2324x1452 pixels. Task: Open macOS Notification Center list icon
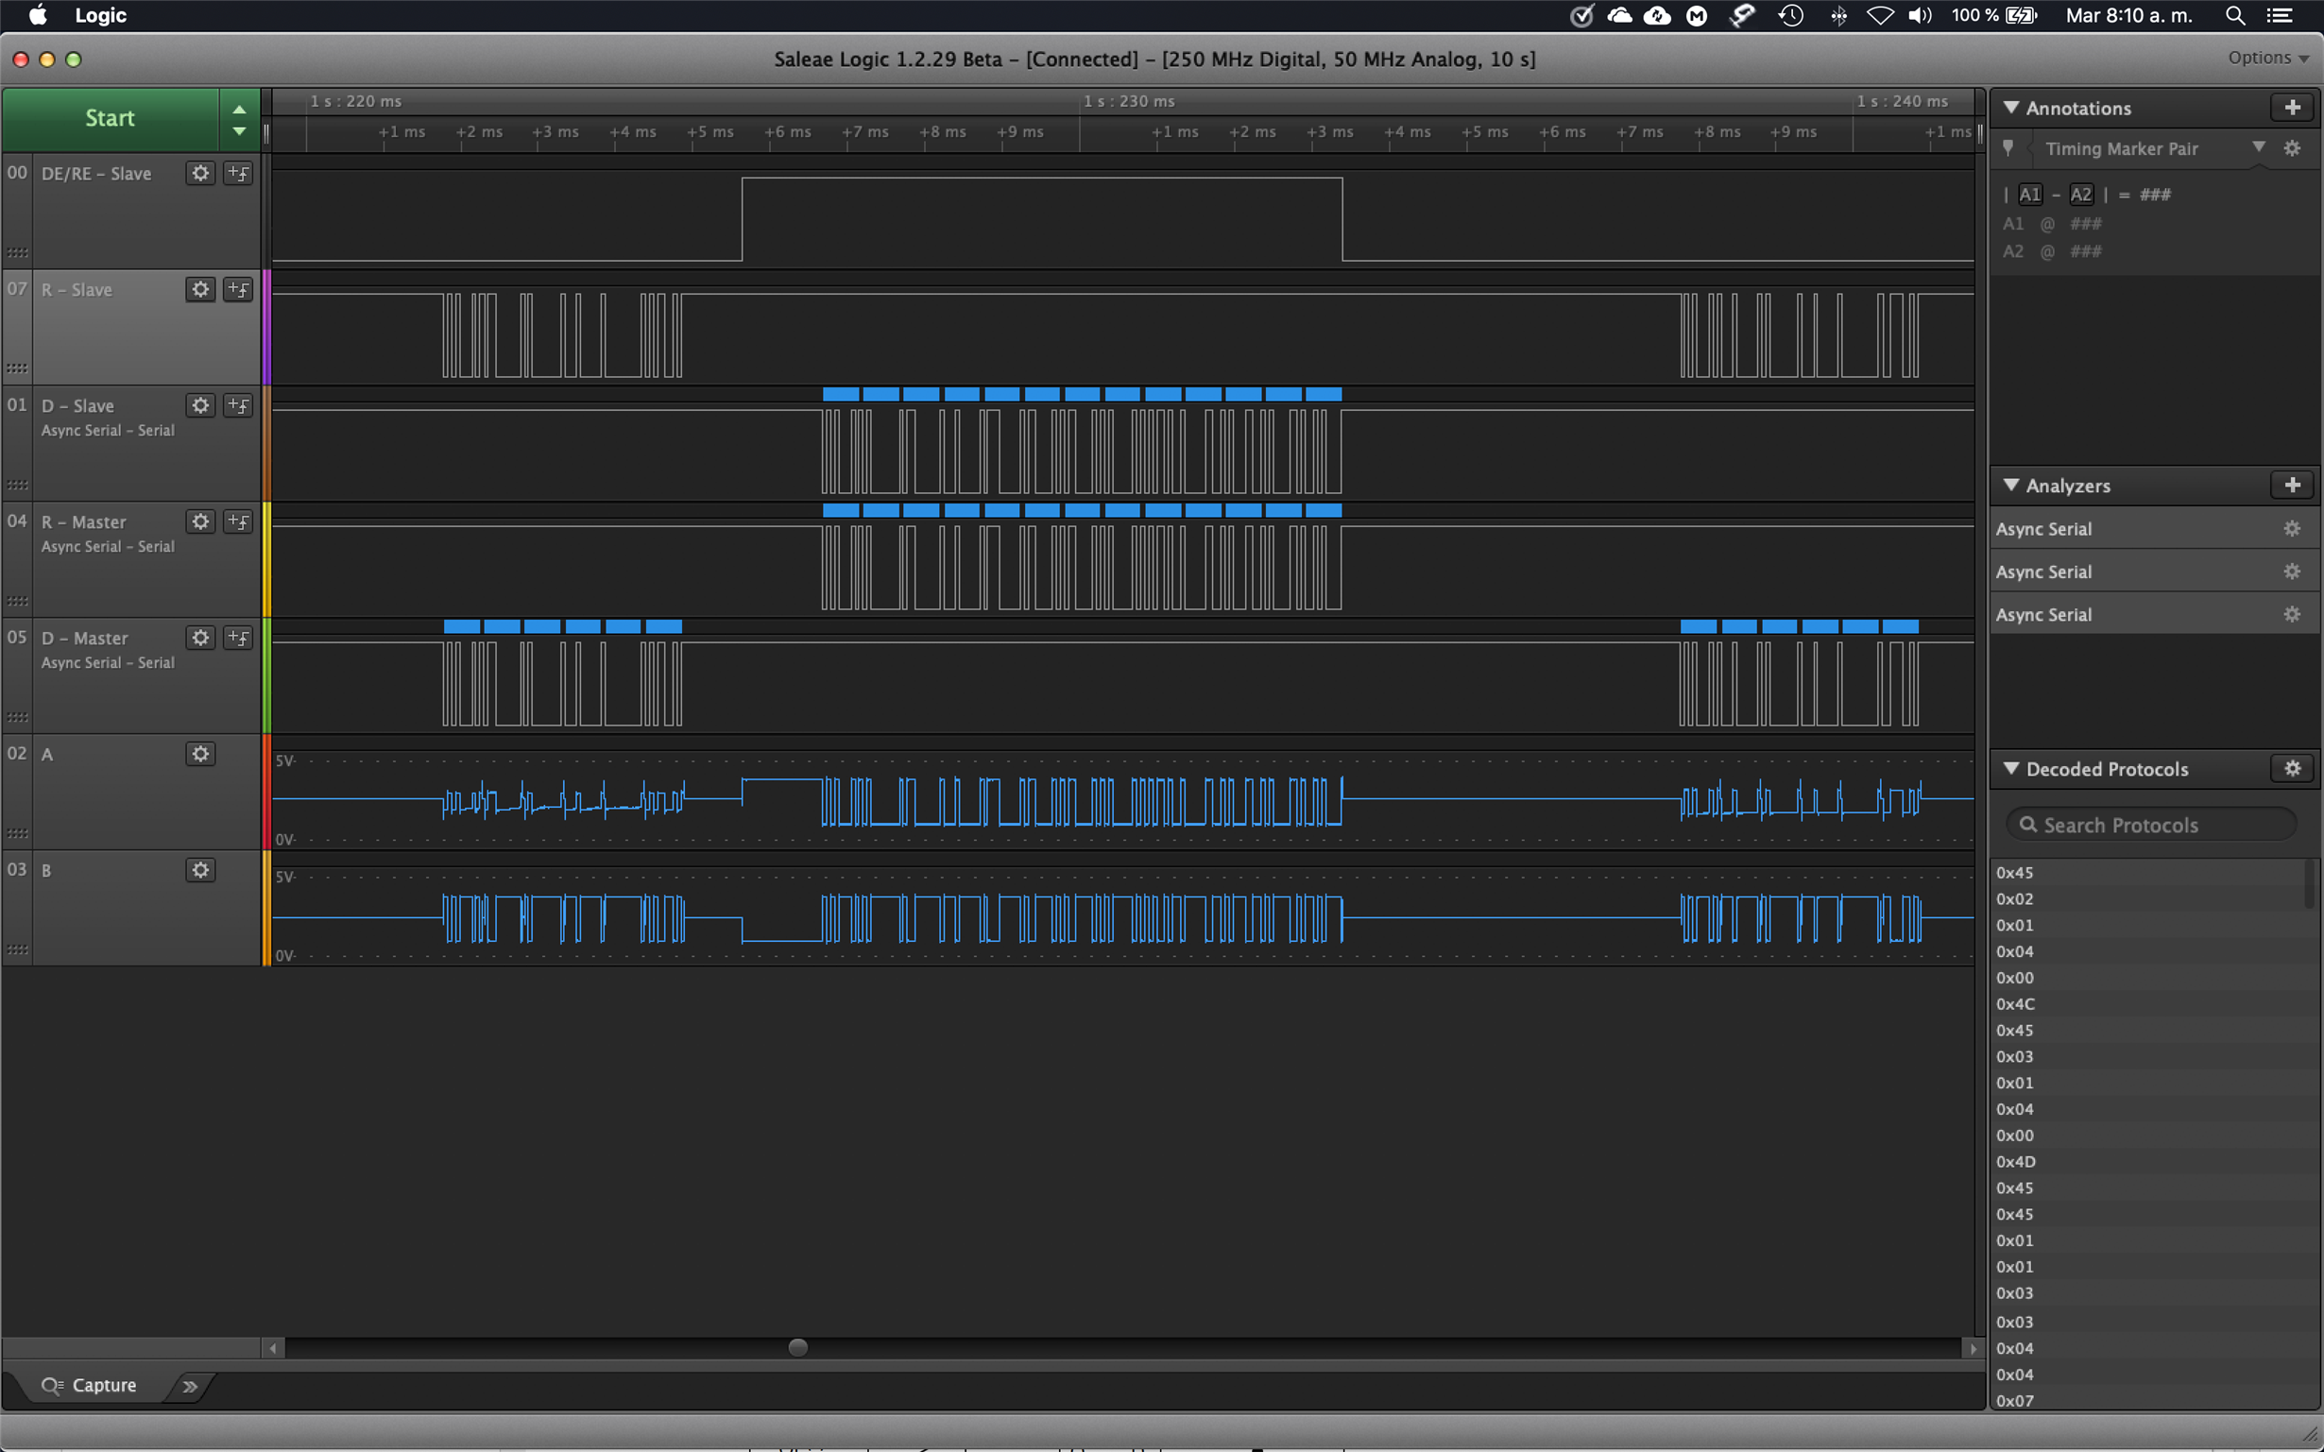click(x=2280, y=15)
